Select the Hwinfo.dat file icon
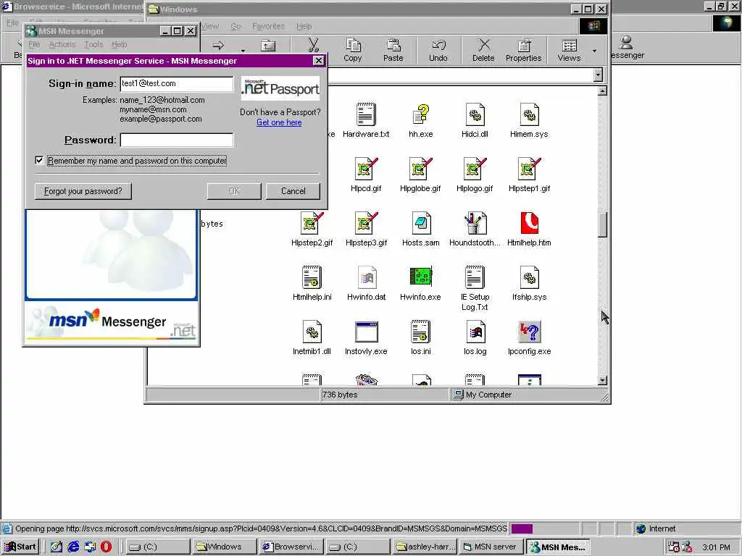The height and width of the screenshot is (556, 742). tap(366, 277)
